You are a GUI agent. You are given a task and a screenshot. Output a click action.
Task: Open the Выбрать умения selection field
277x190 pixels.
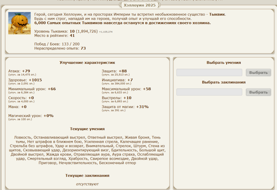[209, 72]
